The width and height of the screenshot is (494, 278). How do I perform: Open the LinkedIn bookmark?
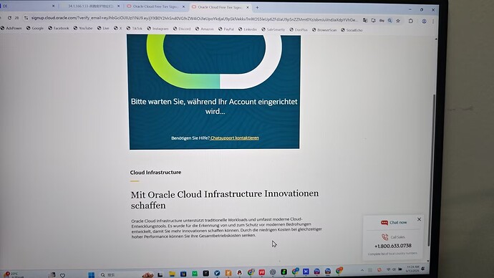(247, 29)
